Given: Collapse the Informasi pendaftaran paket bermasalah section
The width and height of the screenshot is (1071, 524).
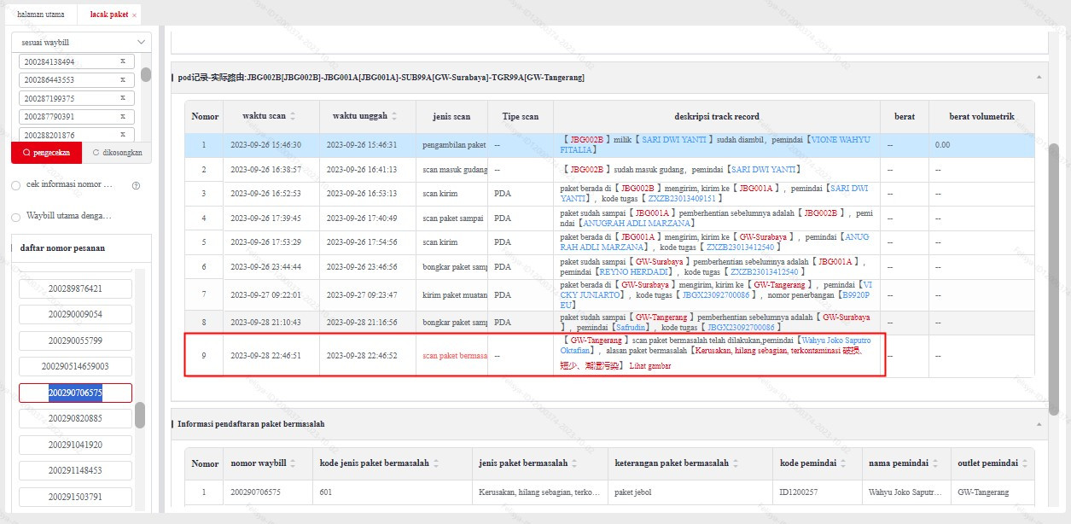Looking at the screenshot, I should click(1039, 423).
